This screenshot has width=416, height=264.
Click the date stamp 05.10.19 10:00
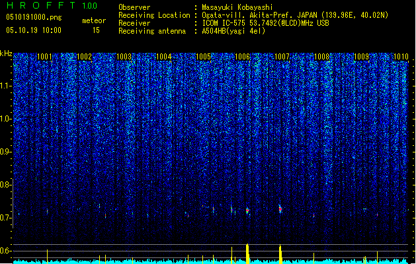(34, 30)
